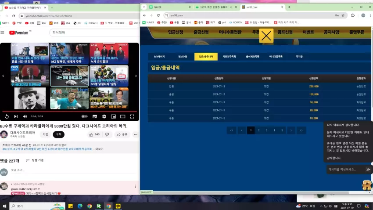Open the tab search dropdown in right browser

point(144,7)
